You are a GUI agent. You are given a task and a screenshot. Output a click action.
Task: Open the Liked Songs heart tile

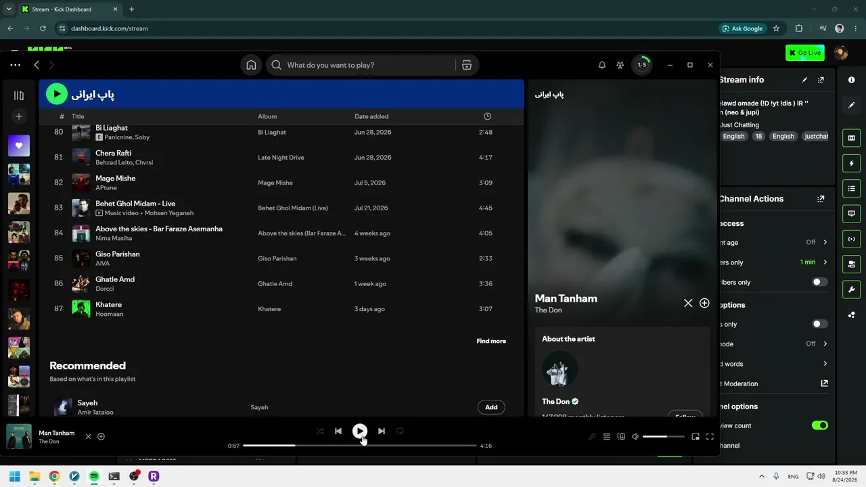[x=19, y=145]
